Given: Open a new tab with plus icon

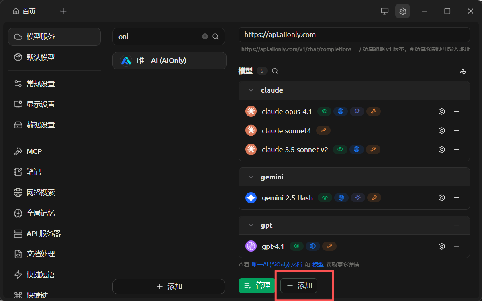Looking at the screenshot, I should point(63,11).
